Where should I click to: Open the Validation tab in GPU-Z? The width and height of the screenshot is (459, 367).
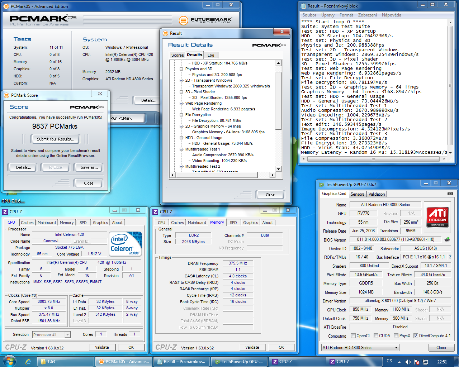pyautogui.click(x=377, y=194)
